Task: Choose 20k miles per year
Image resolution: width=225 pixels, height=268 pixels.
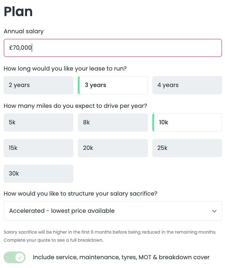Action: point(113,148)
